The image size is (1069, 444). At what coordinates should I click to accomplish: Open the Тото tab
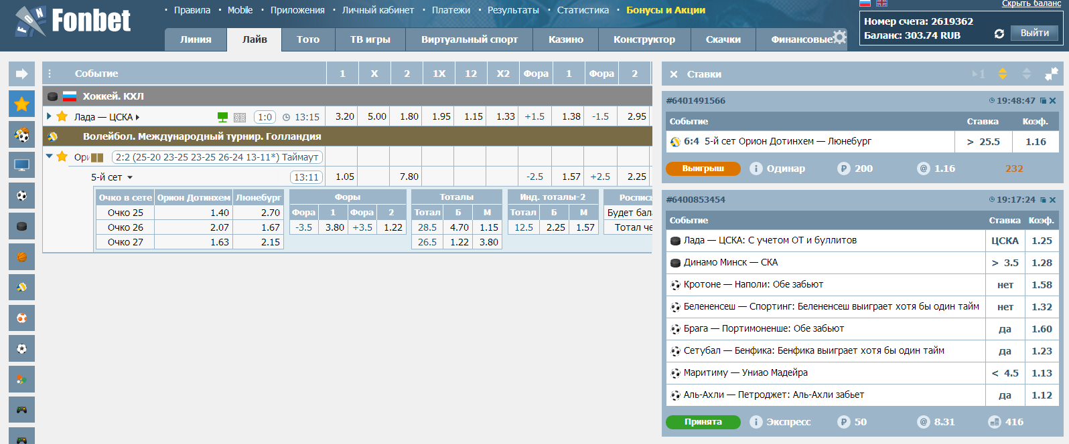[x=308, y=39]
